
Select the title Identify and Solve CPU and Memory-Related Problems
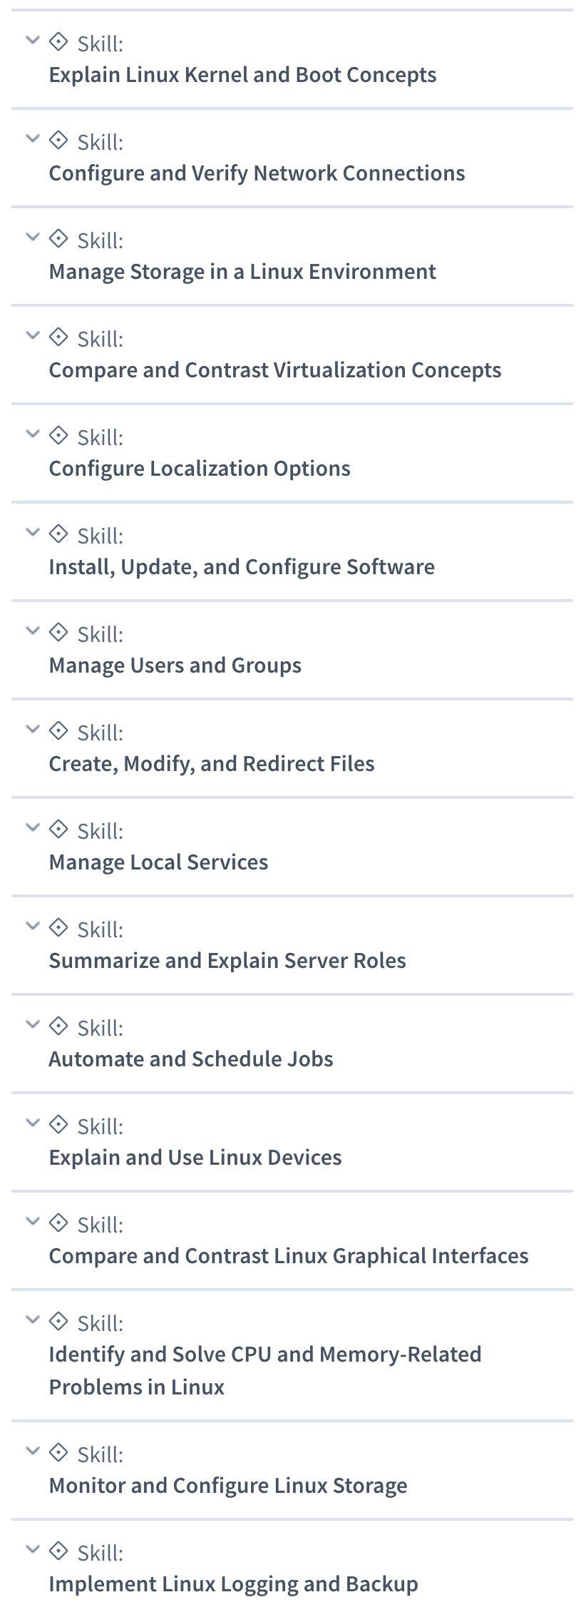coord(265,1371)
